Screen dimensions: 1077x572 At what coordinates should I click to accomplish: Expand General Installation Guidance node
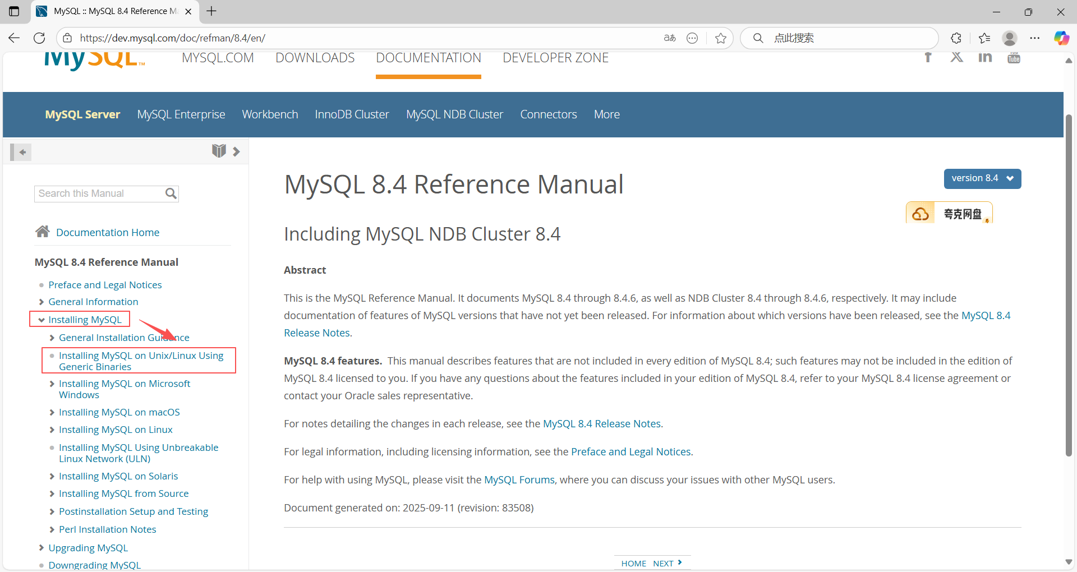point(52,338)
